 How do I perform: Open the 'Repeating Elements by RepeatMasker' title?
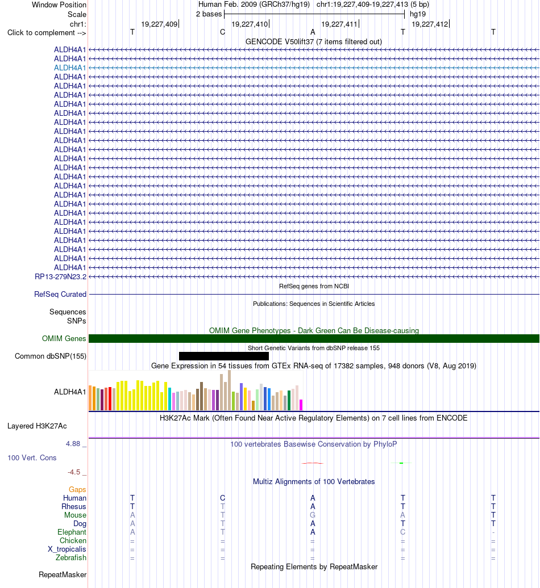click(x=314, y=566)
